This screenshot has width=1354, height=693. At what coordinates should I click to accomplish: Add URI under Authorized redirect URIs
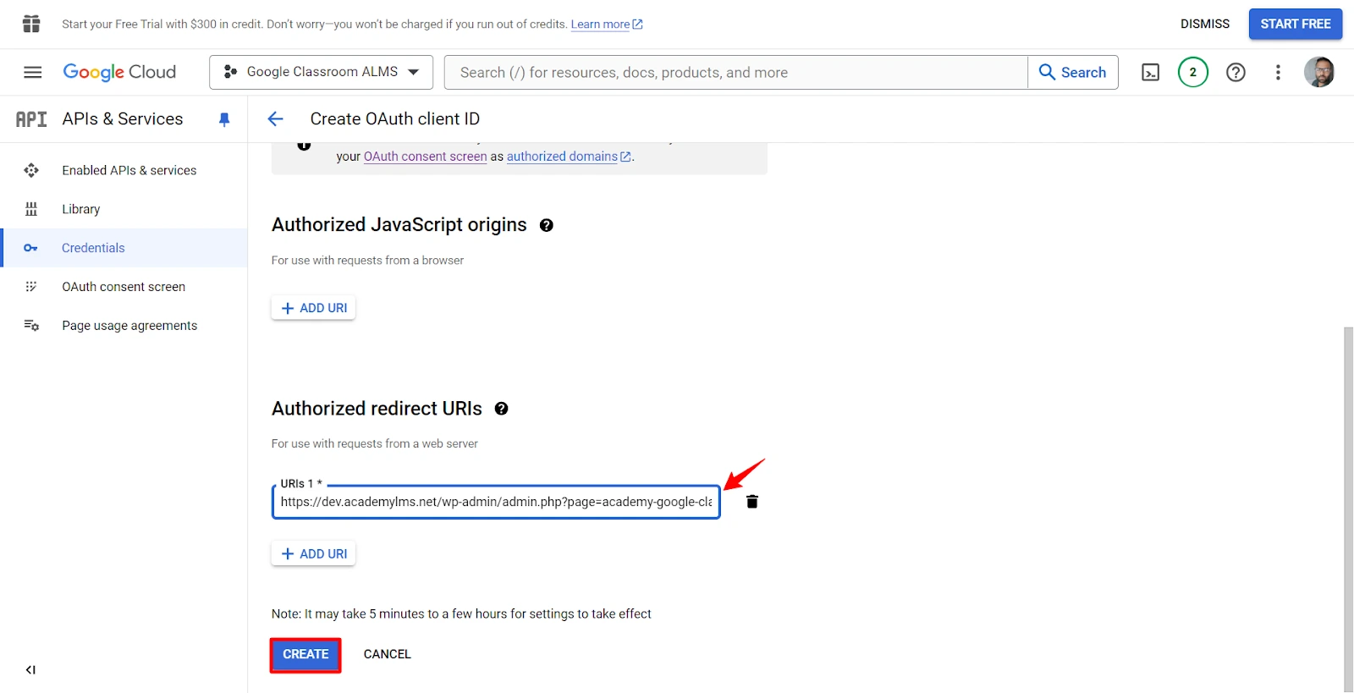click(313, 553)
